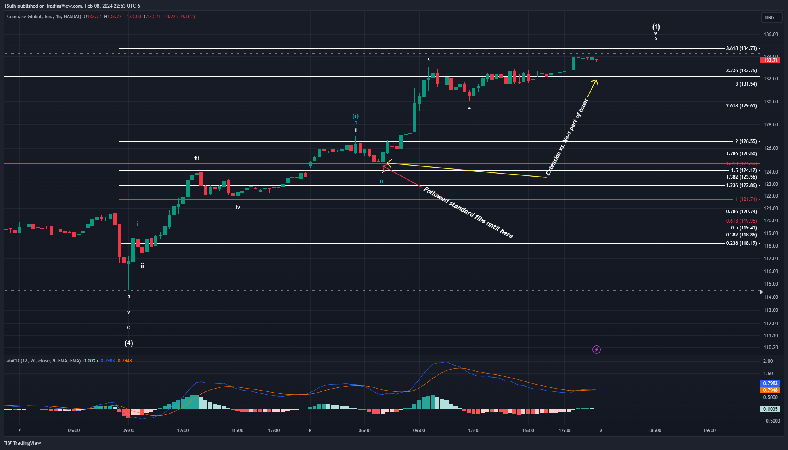Image resolution: width=788 pixels, height=450 pixels.
Task: Select the 1.5 (124.12) fib level label
Action: point(744,170)
